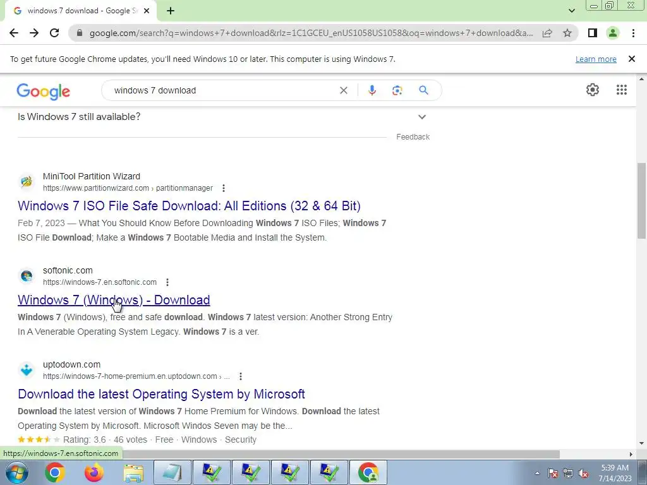
Task: Open Chrome three-dot menu
Action: click(x=633, y=33)
